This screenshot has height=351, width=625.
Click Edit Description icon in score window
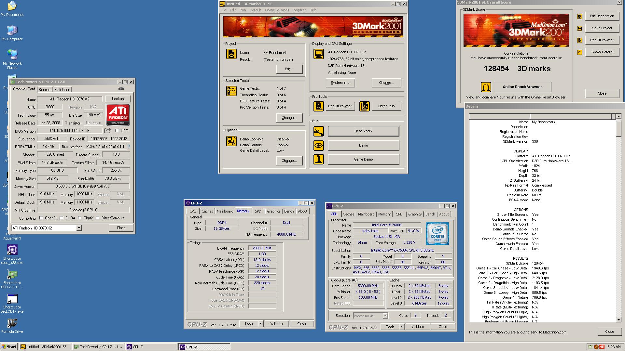tap(580, 16)
